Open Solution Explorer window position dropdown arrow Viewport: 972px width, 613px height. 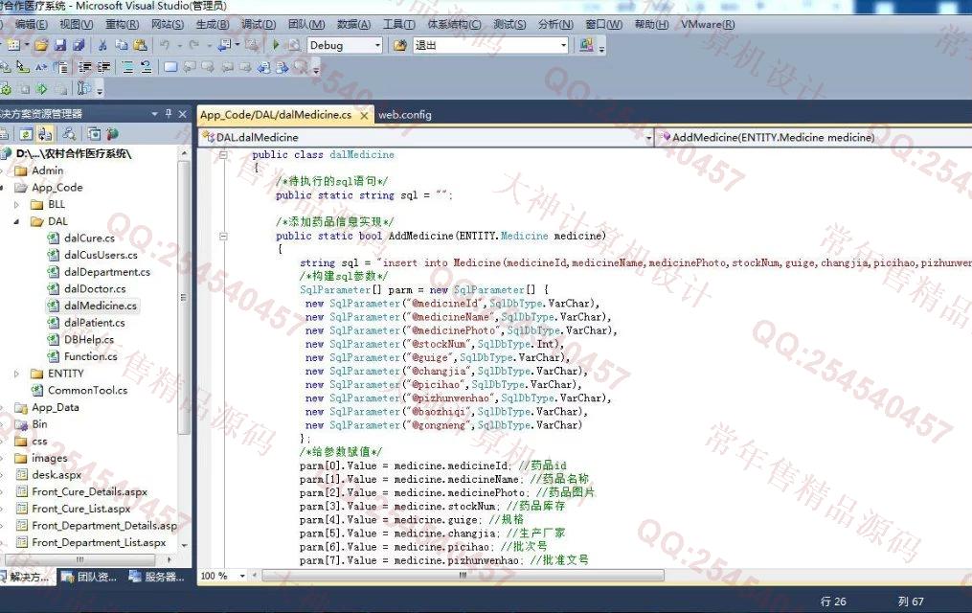(x=154, y=114)
